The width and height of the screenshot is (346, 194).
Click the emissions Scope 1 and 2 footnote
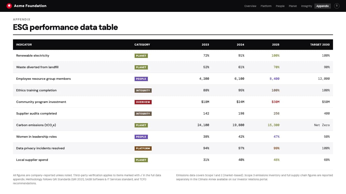click(254, 177)
